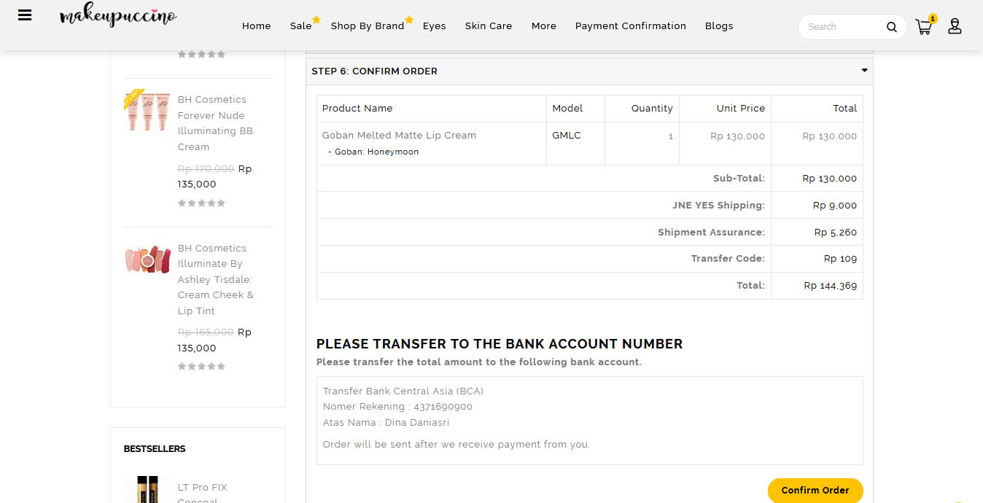Click the account number 4371690900

pos(443,407)
